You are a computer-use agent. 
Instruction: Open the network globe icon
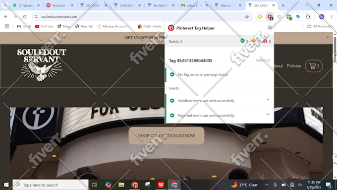(292, 185)
